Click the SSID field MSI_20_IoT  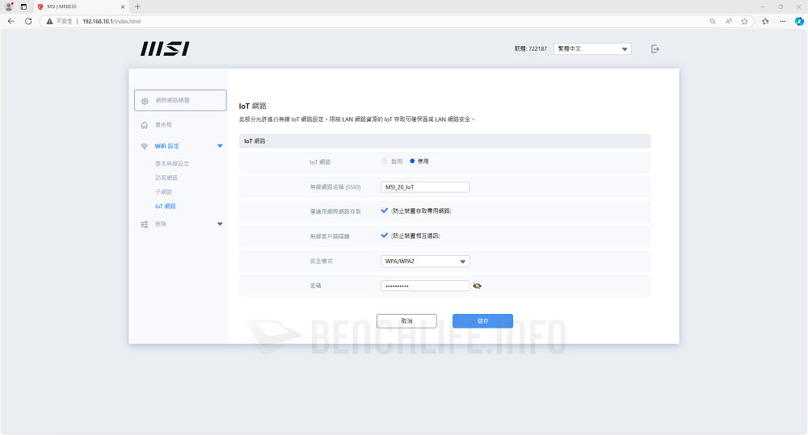tap(425, 187)
